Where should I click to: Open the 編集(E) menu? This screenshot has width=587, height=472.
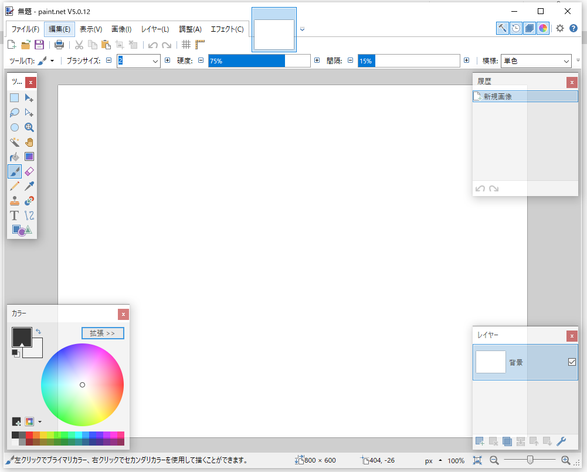[x=60, y=29]
